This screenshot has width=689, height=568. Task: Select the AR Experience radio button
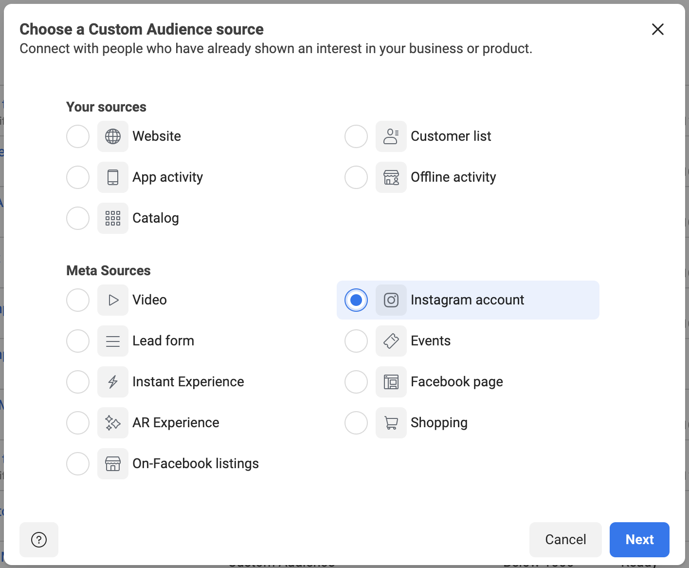(78, 423)
